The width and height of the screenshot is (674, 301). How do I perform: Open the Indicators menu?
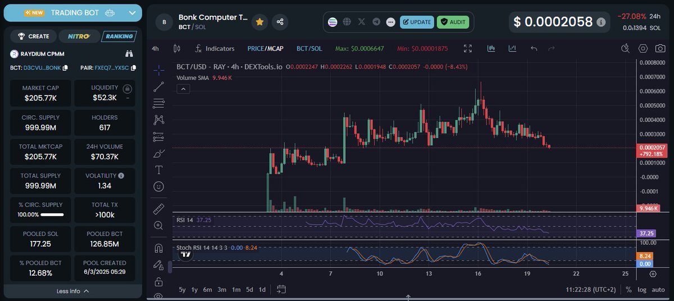coord(215,48)
